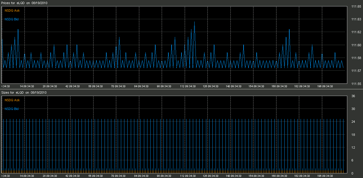
Task: Click the 'Sizes for eLQD on 08/19/2010' chart title
Action: [x=24, y=92]
